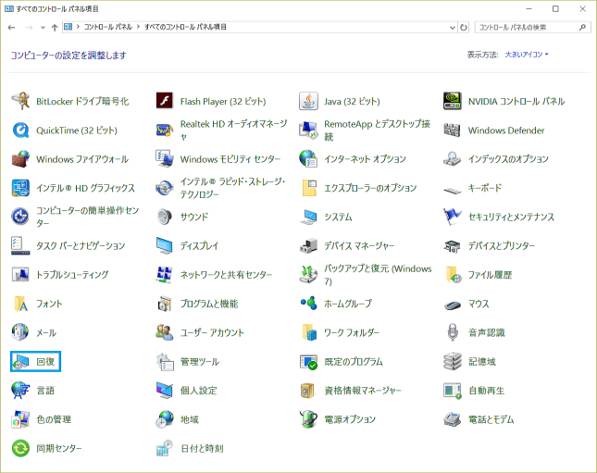Expand the chevron after コントロール パネル breadcrumb
597x473 pixels.
139,27
